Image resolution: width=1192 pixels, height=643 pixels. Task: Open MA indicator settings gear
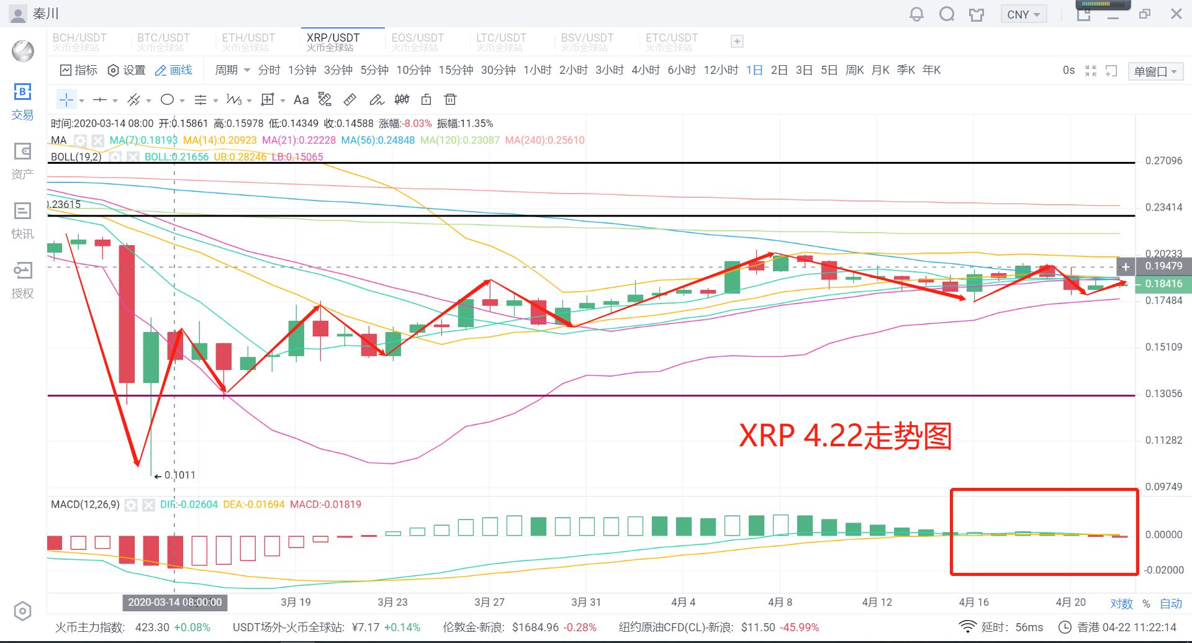80,140
